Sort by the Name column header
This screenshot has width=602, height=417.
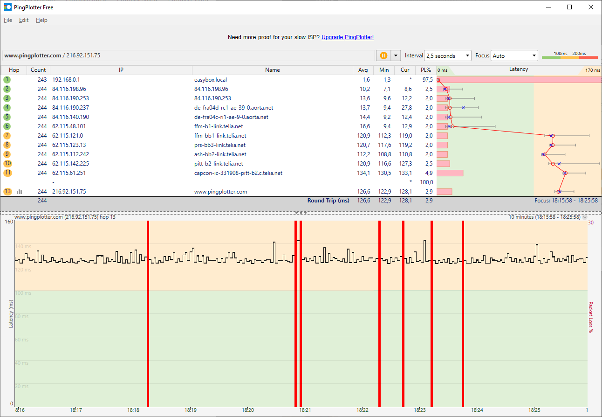click(273, 70)
